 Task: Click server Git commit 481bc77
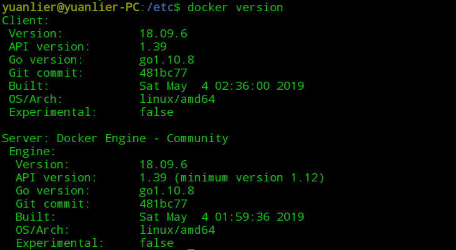[164, 204]
